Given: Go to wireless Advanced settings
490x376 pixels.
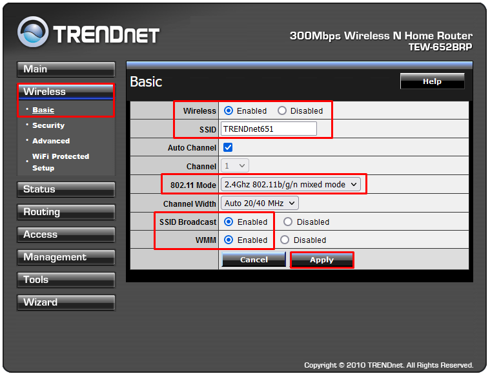Looking at the screenshot, I should click(51, 141).
